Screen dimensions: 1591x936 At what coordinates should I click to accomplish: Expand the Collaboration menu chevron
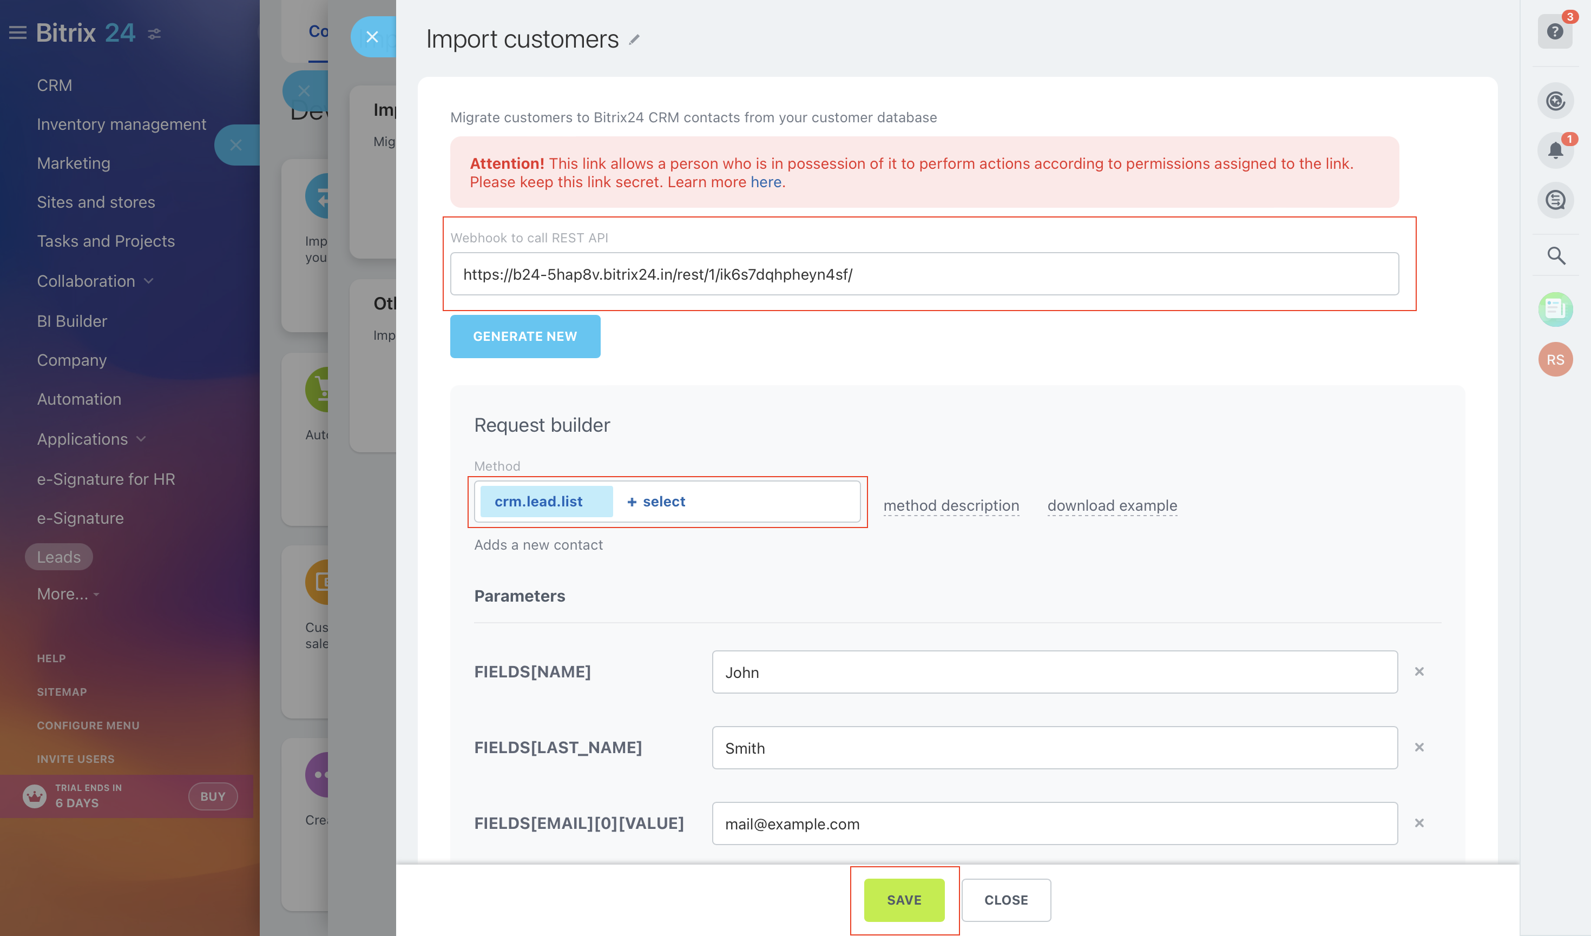coord(149,281)
